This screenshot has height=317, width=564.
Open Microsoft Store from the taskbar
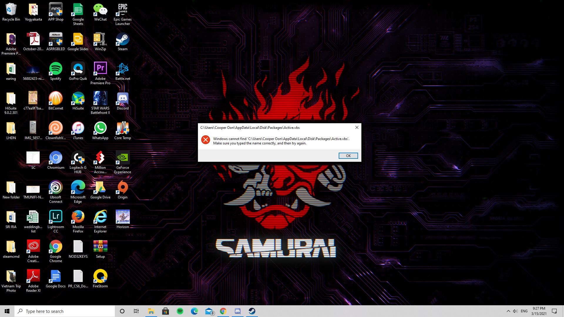click(x=165, y=311)
